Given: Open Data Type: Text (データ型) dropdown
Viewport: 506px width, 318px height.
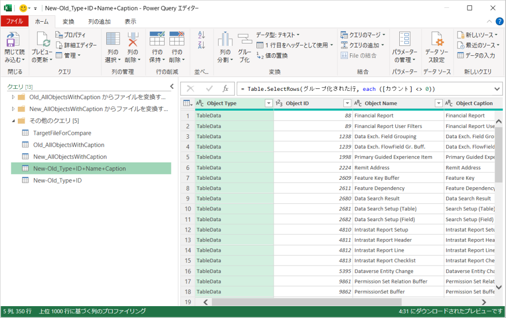Looking at the screenshot, I should click(278, 35).
